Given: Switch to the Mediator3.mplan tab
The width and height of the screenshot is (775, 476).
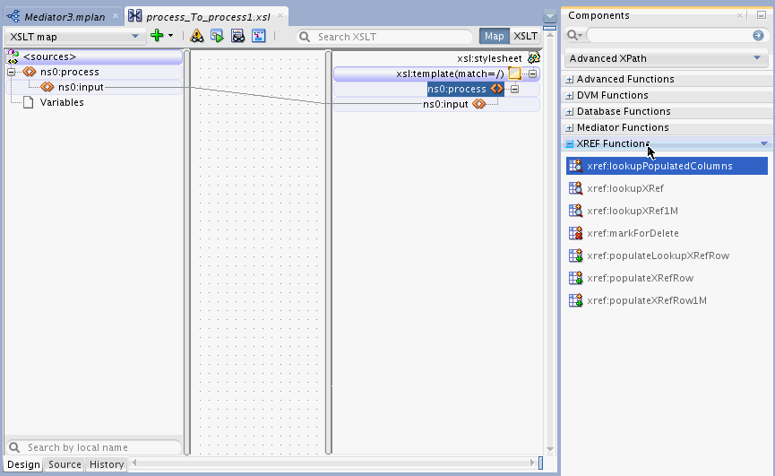Looking at the screenshot, I should click(65, 17).
